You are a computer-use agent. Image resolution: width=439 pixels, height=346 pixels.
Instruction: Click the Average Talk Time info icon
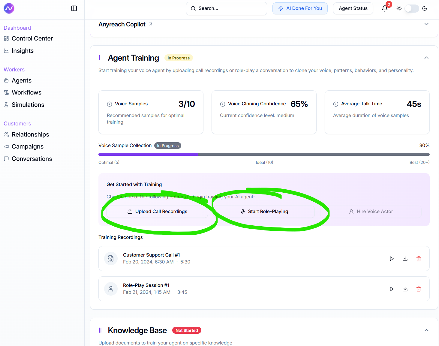coord(336,104)
